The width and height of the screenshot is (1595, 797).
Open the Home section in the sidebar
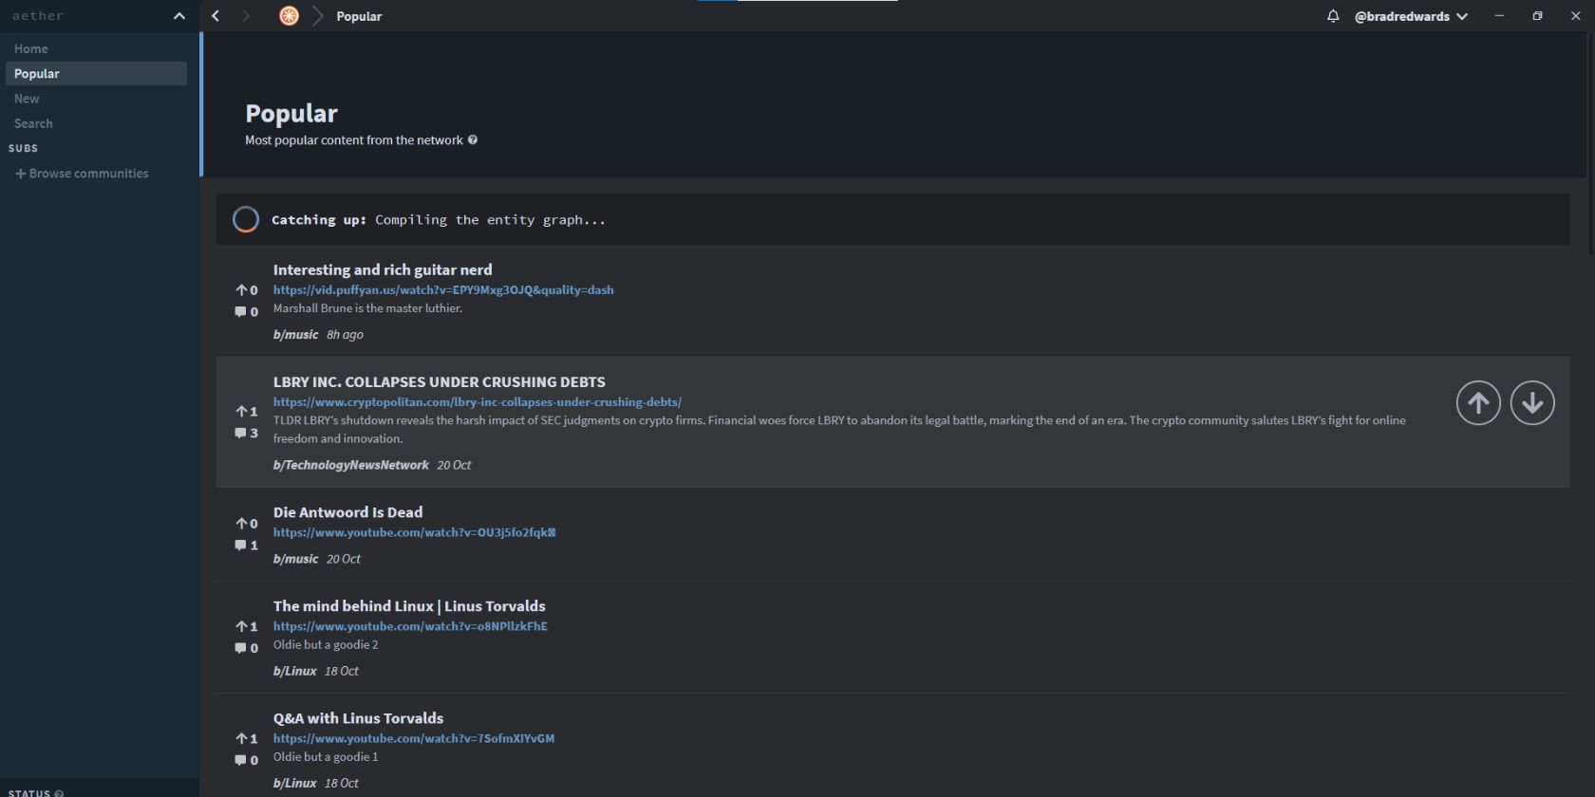pos(31,48)
